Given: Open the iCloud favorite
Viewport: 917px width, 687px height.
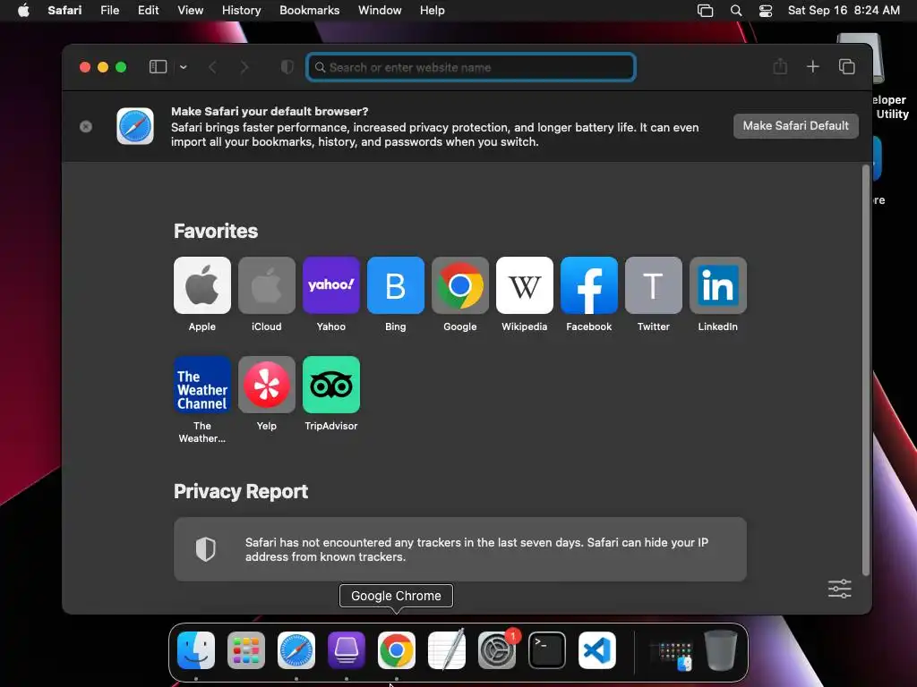Looking at the screenshot, I should [267, 285].
